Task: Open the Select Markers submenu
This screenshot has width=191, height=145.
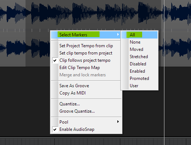Action: 86,35
